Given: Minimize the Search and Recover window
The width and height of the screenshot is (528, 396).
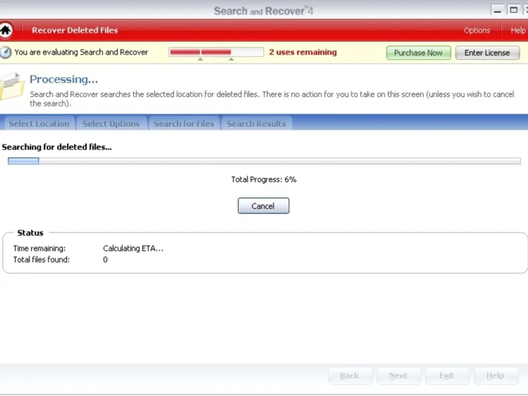Looking at the screenshot, I should [497, 10].
